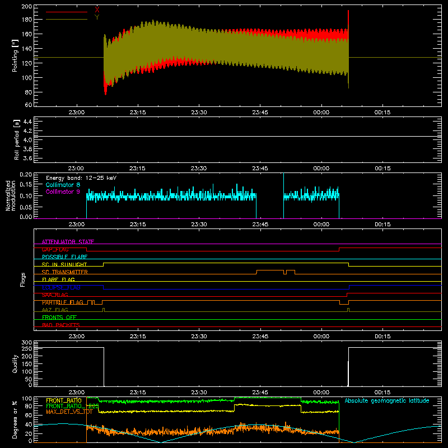Click the 'Flags' vertical axis title

[x=23, y=279]
